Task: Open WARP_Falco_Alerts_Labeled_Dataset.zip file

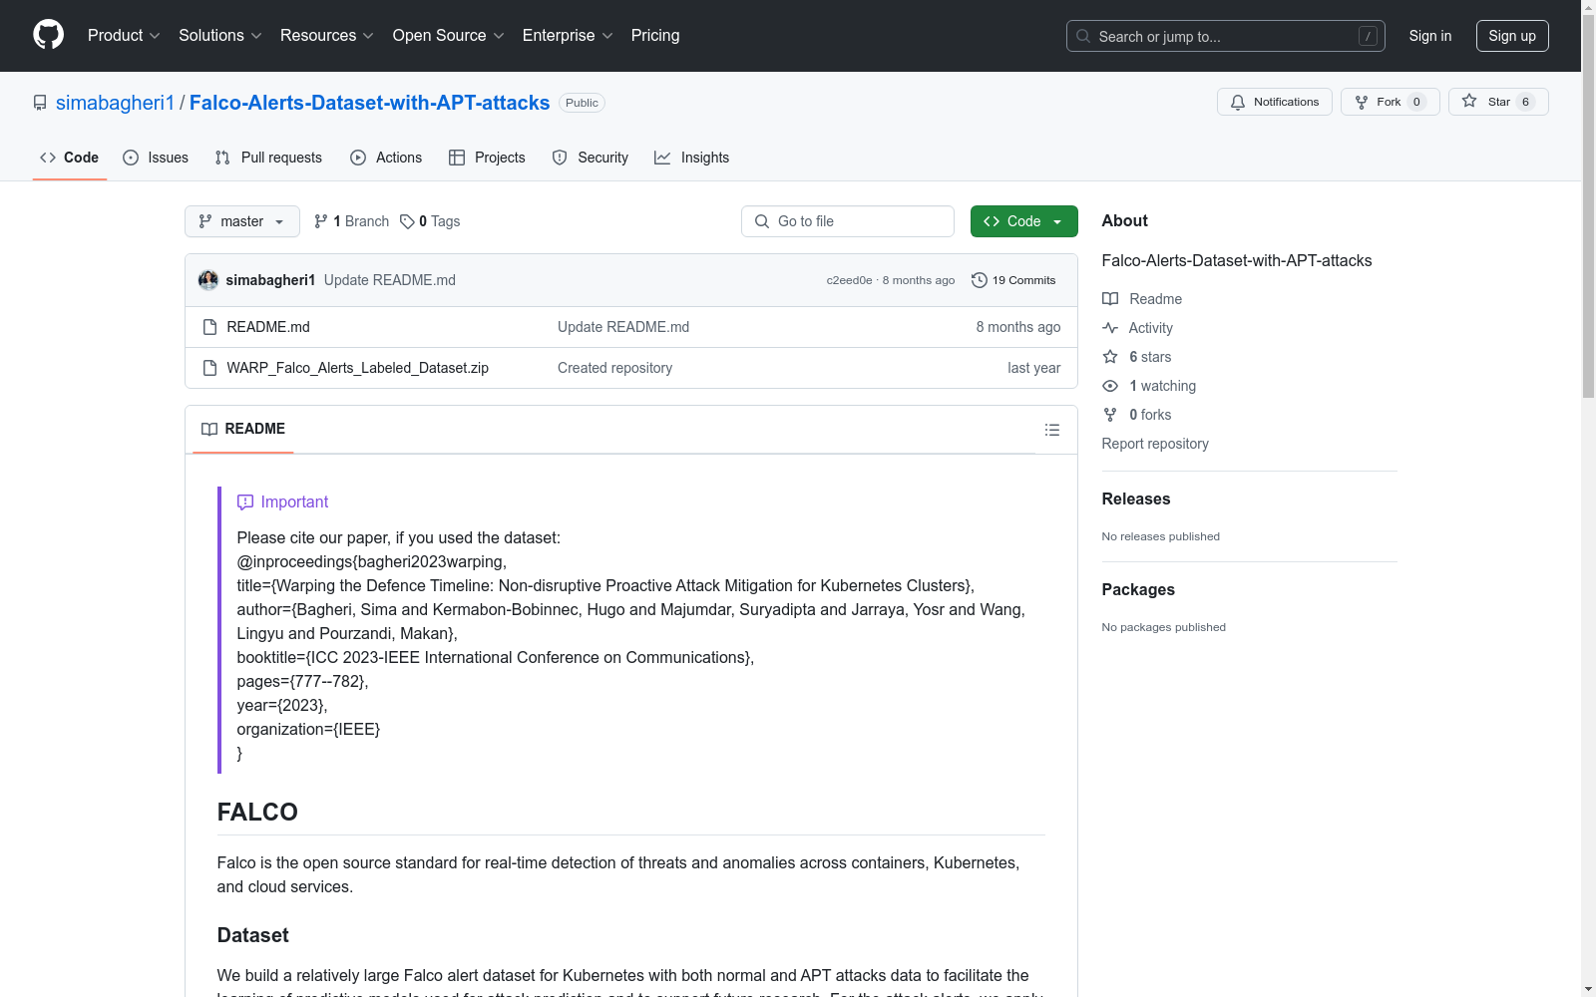Action: click(357, 368)
